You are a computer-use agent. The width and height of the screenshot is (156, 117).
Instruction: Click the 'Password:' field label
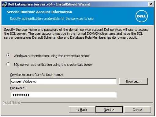coord(18,88)
